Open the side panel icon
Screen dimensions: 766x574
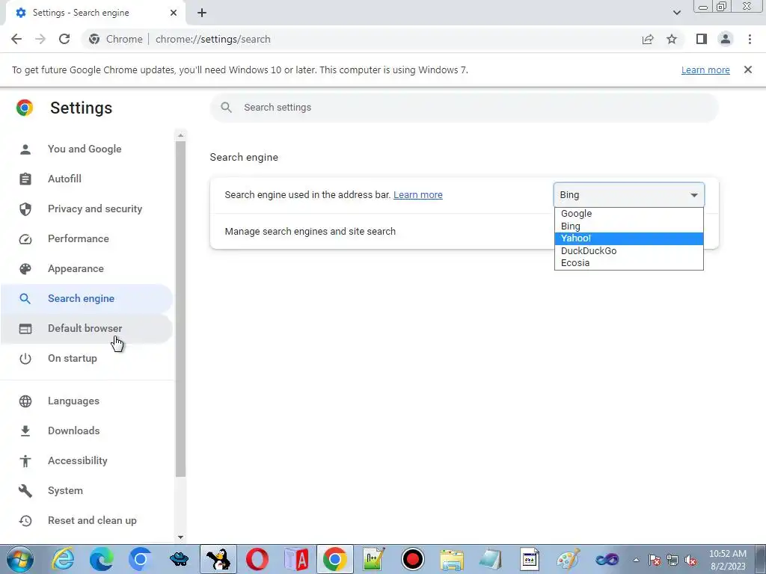pos(702,39)
